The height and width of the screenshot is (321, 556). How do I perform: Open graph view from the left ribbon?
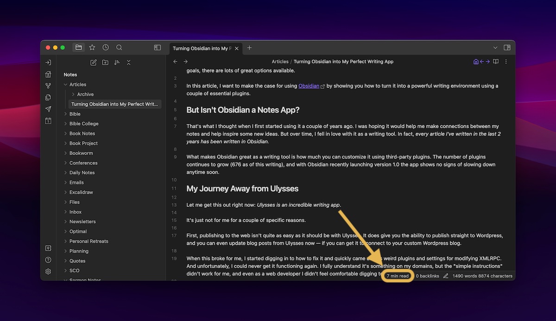pos(48,86)
